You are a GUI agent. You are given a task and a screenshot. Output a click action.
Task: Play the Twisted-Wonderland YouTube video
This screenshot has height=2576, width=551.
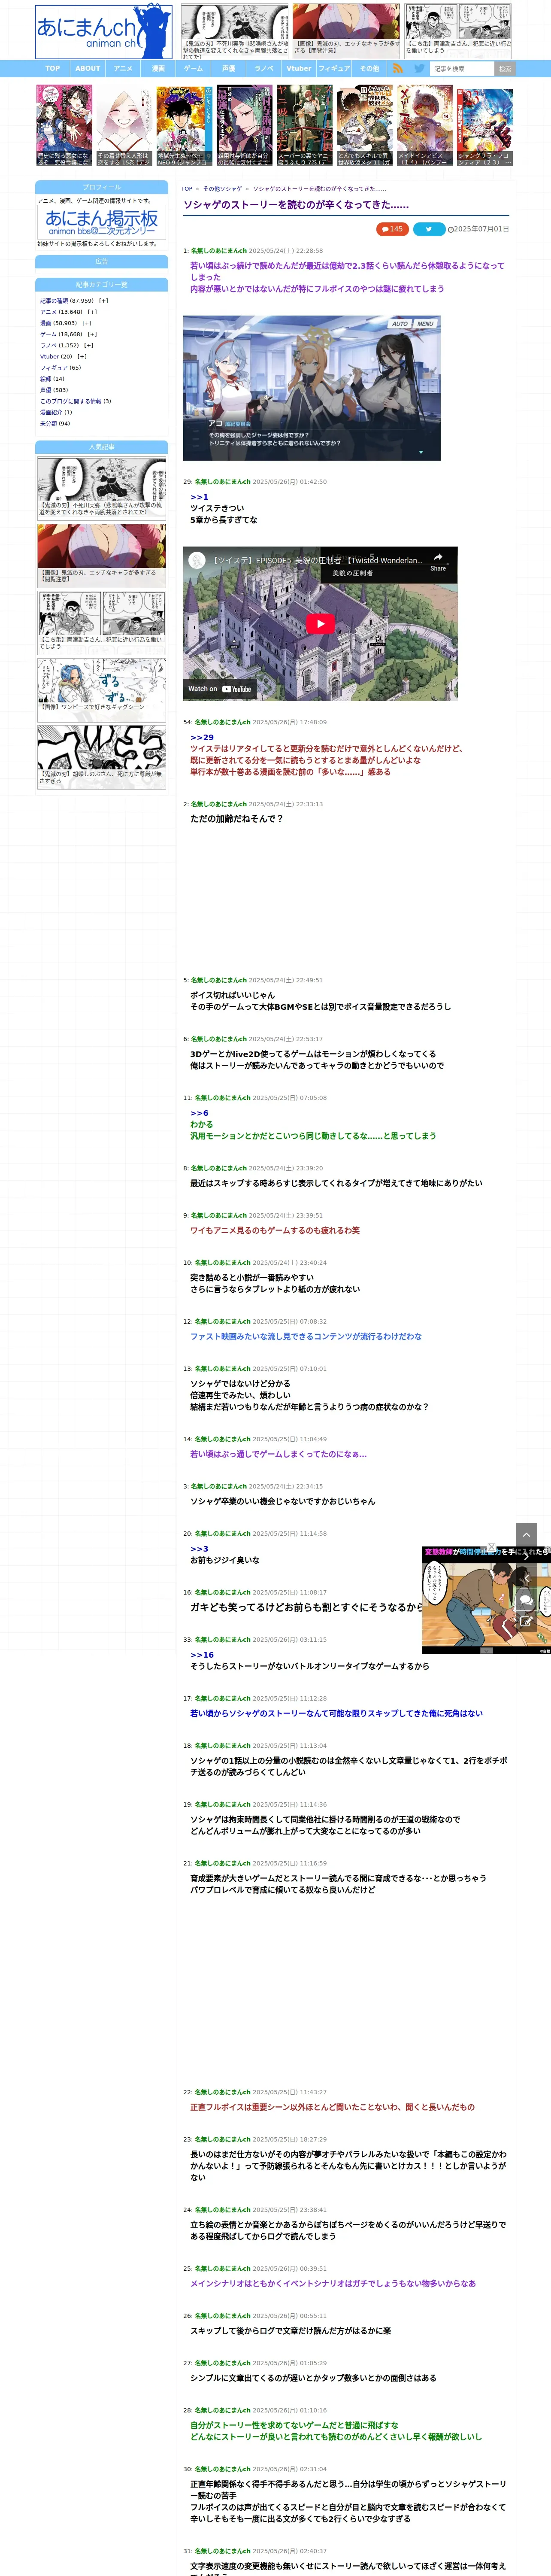320,624
